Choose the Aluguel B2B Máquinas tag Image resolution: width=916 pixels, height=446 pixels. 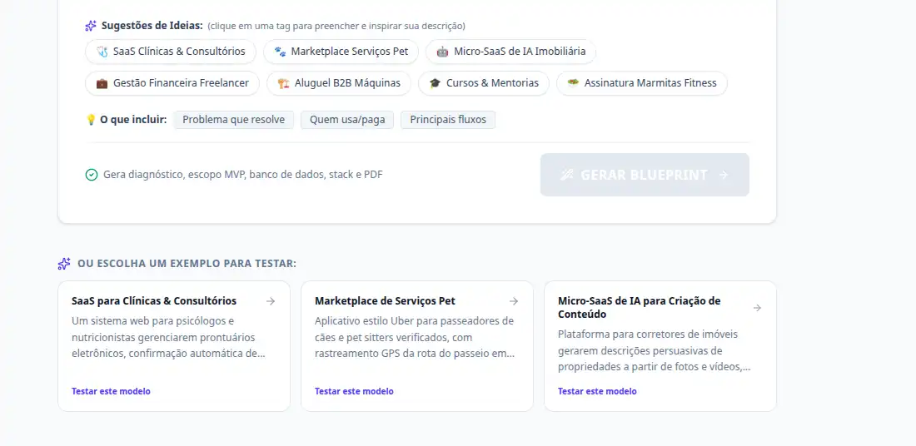point(339,83)
